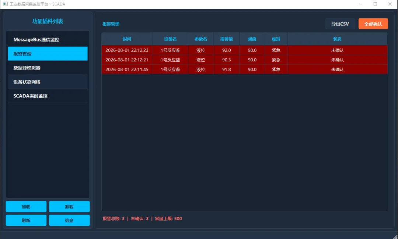Sort by 时间 column header
This screenshot has height=239, width=398.
coord(127,39)
